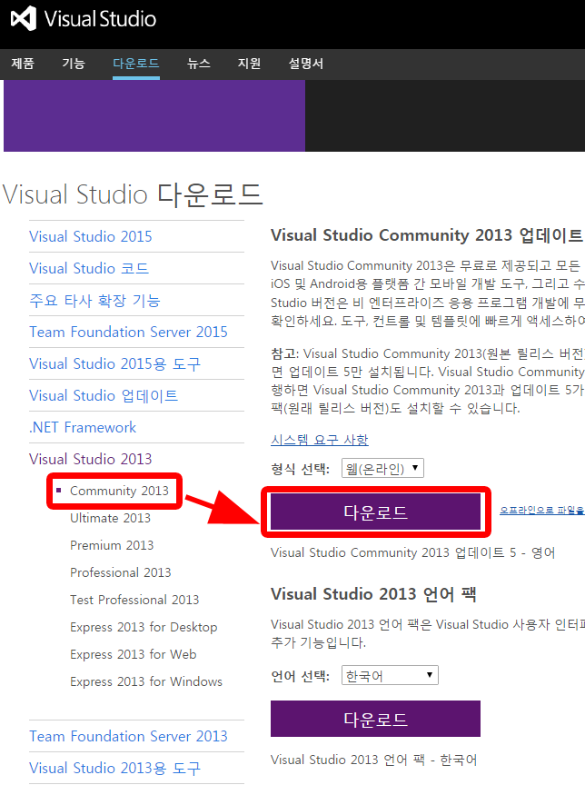Go to the 지원 nav item
Screen dimensions: 585x795
(x=250, y=64)
